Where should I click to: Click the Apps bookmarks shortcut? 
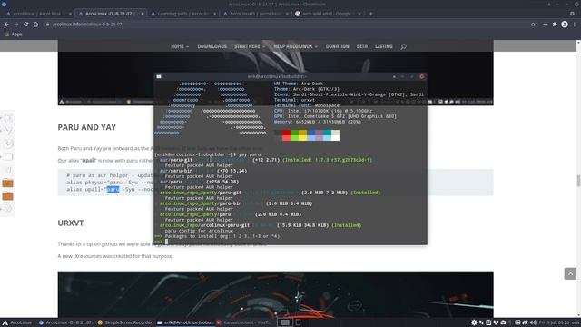coord(14,35)
